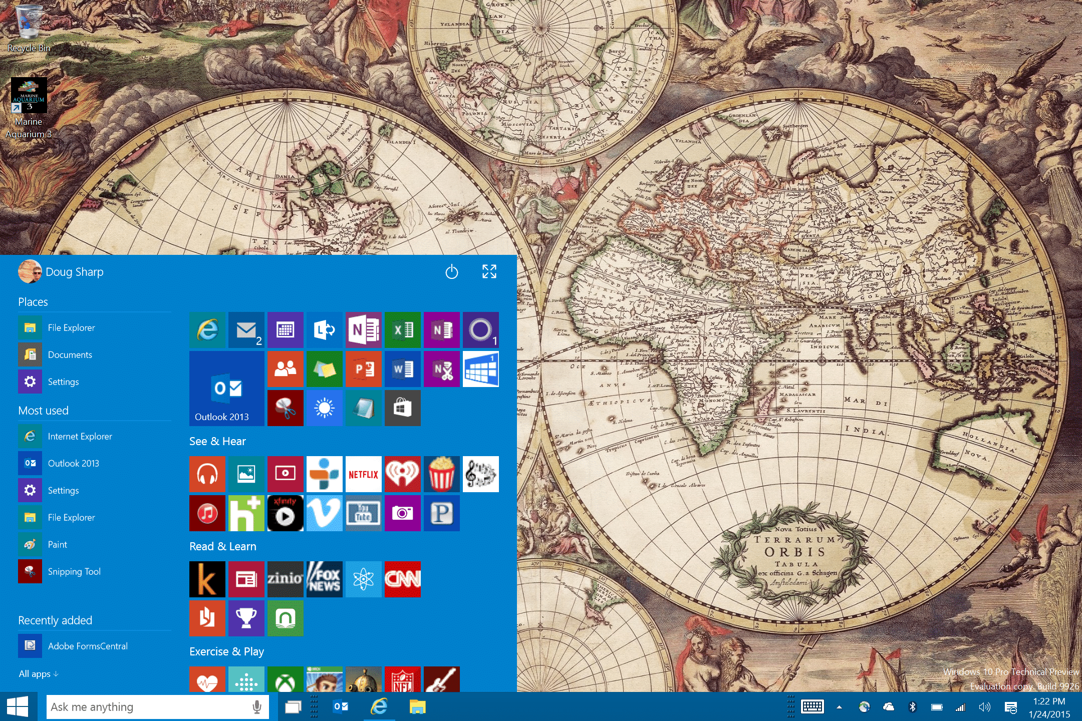Open the Weather sun tile
This screenshot has height=721, width=1082.
click(325, 408)
